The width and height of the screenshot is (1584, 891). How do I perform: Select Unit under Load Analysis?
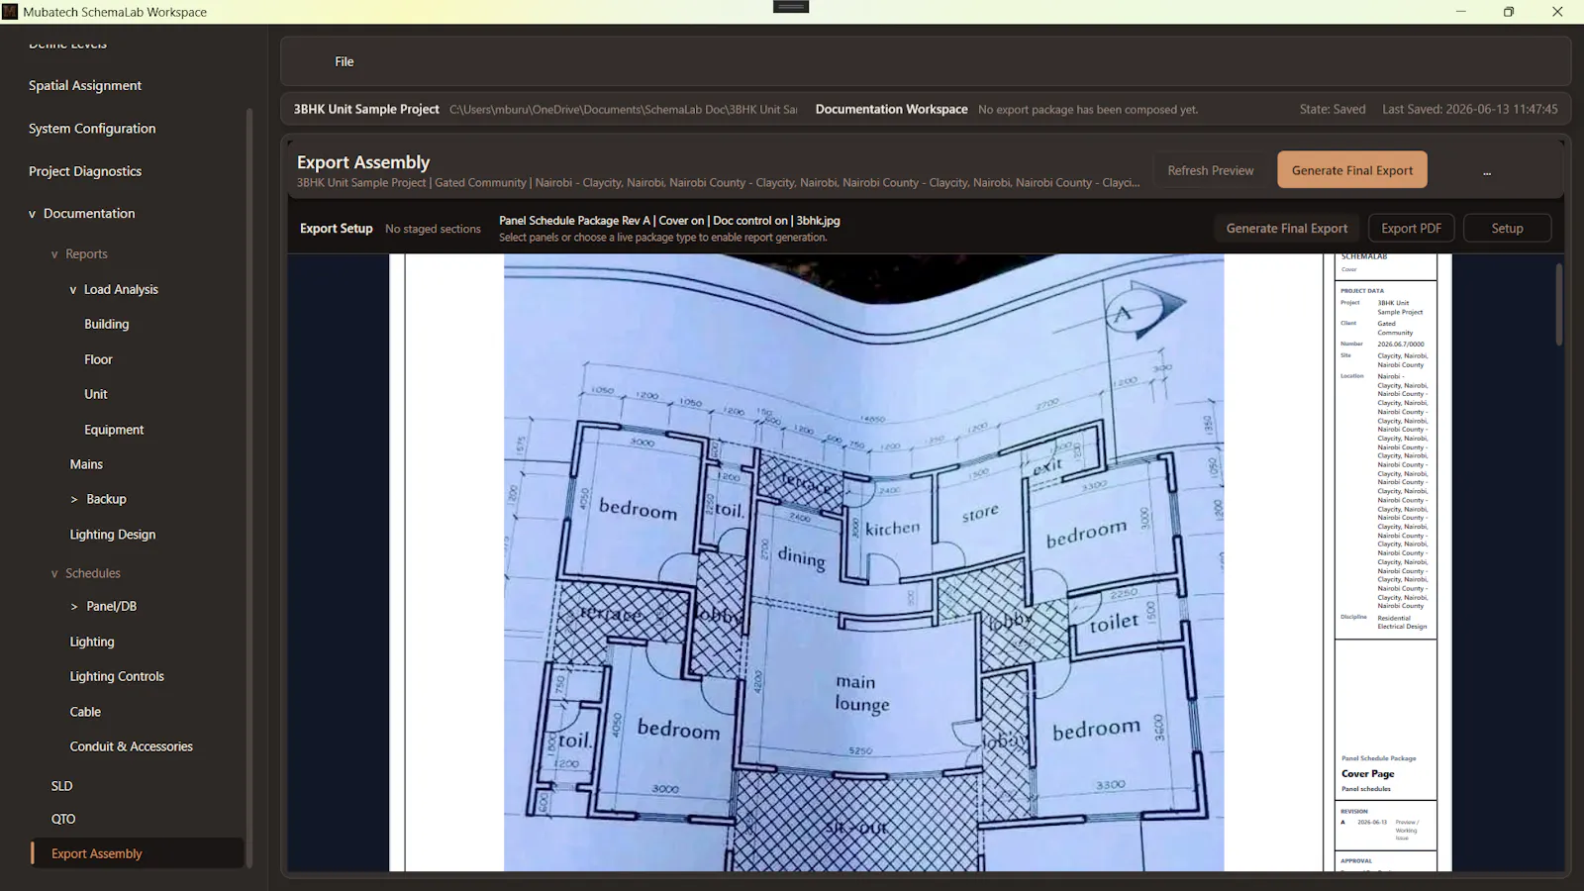tap(95, 394)
